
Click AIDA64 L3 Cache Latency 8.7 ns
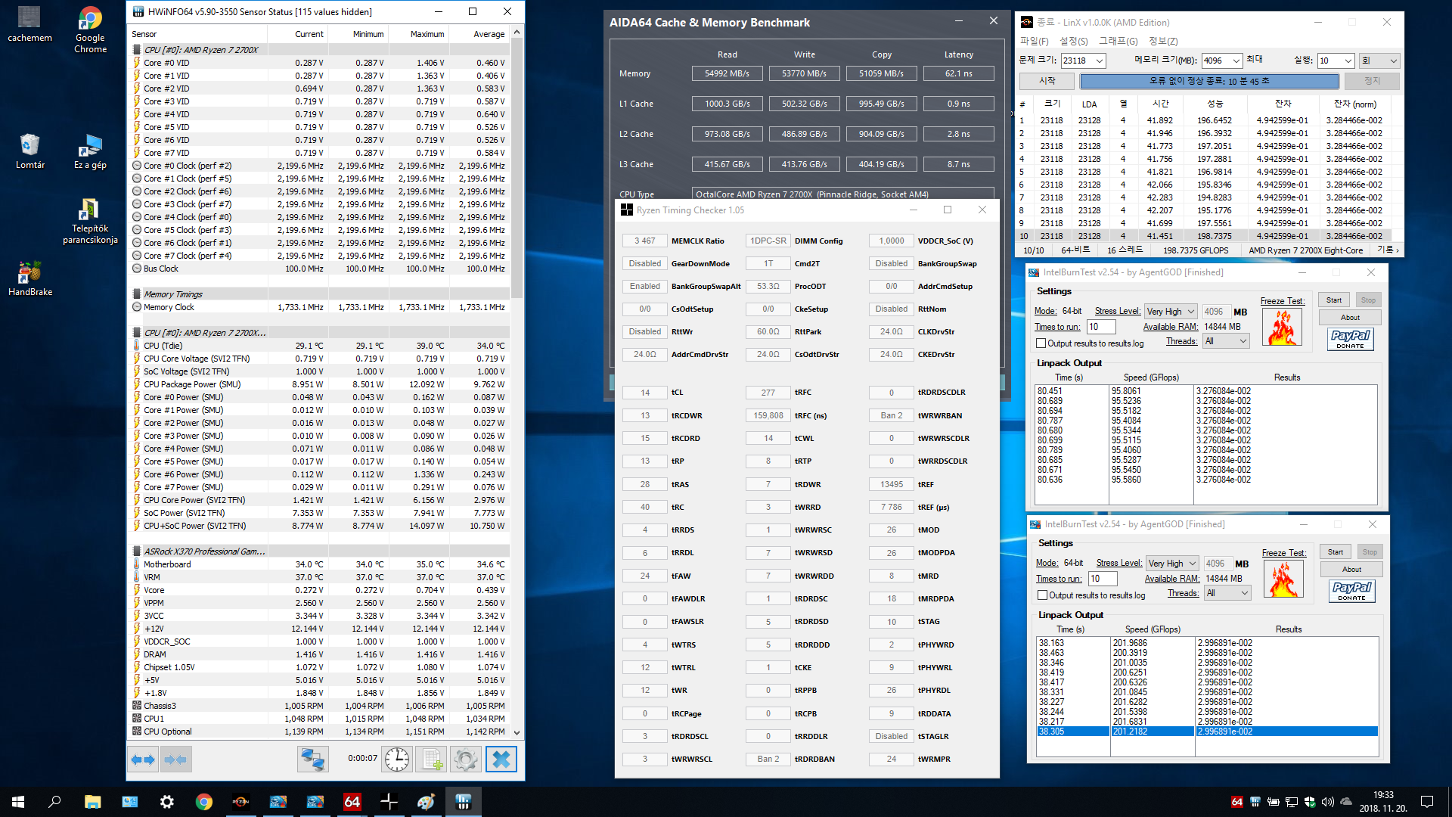pyautogui.click(x=958, y=164)
